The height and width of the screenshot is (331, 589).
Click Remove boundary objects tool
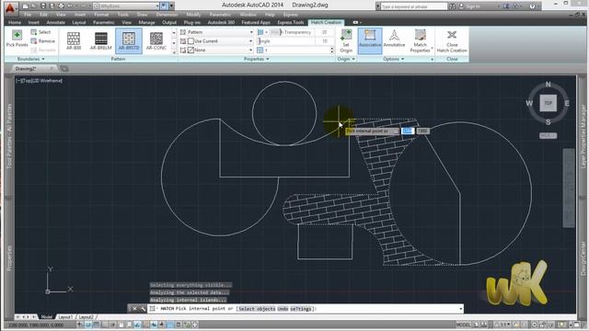coord(43,40)
